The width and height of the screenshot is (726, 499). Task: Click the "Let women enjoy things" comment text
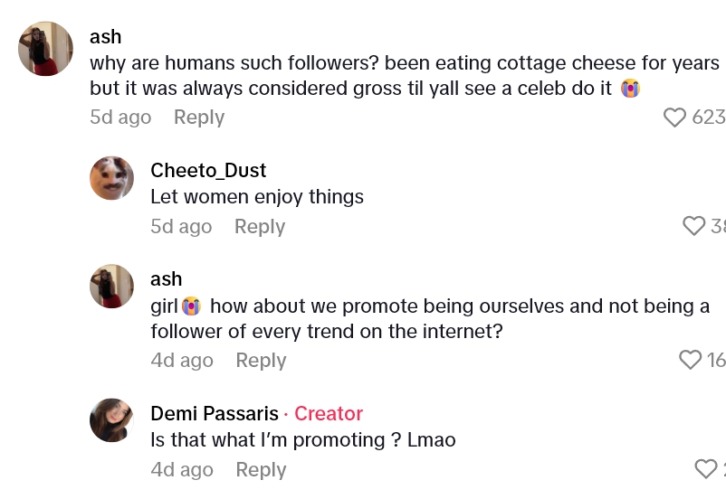pyautogui.click(x=257, y=197)
